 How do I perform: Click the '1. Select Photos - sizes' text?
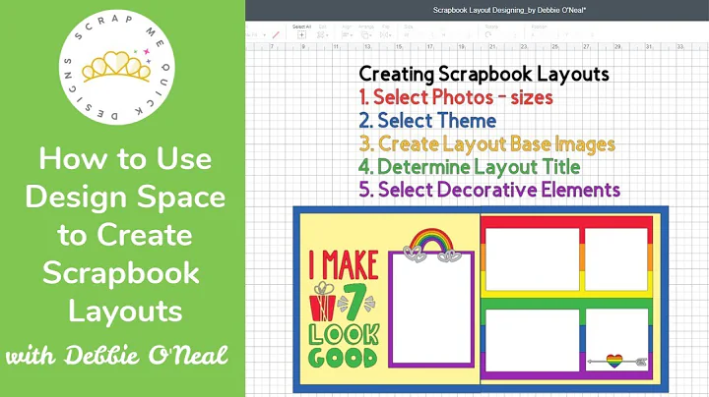tap(456, 97)
